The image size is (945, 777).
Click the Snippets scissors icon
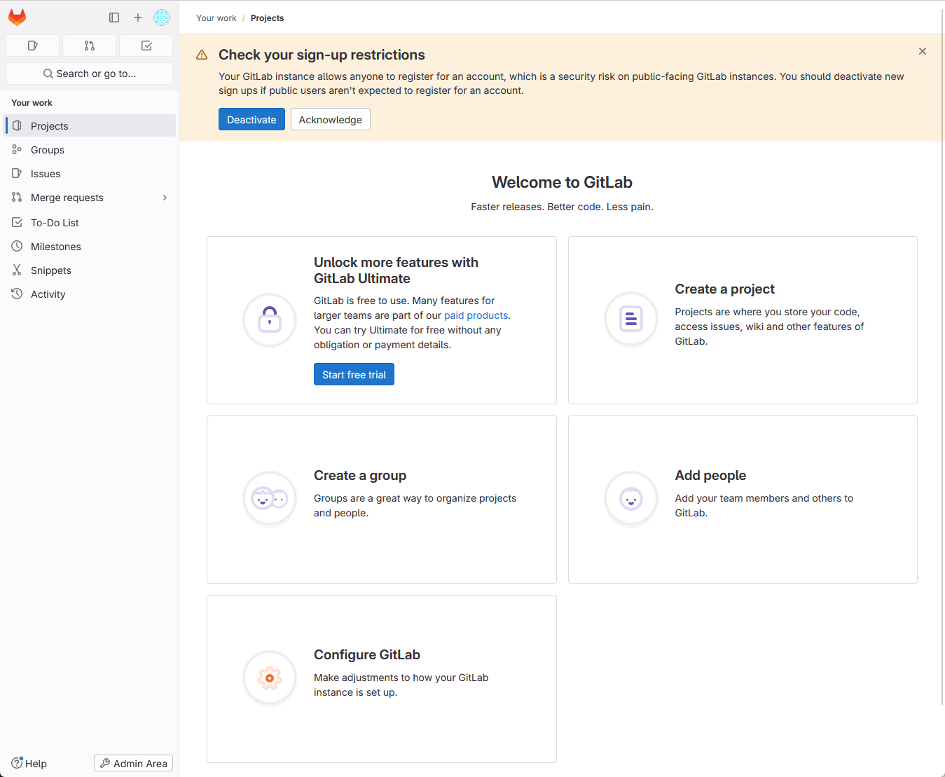(x=17, y=270)
